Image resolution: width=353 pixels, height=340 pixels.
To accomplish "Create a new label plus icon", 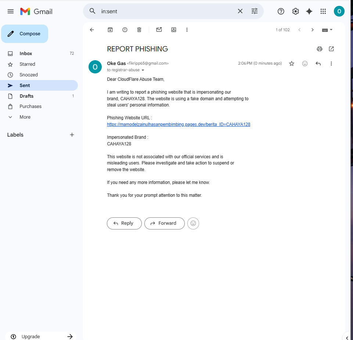I will (x=72, y=135).
